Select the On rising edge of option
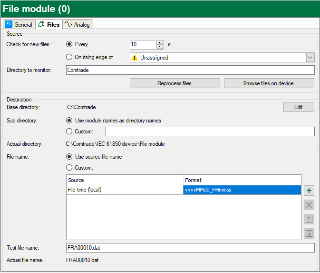Screen dimensions: 320x273 coord(69,57)
